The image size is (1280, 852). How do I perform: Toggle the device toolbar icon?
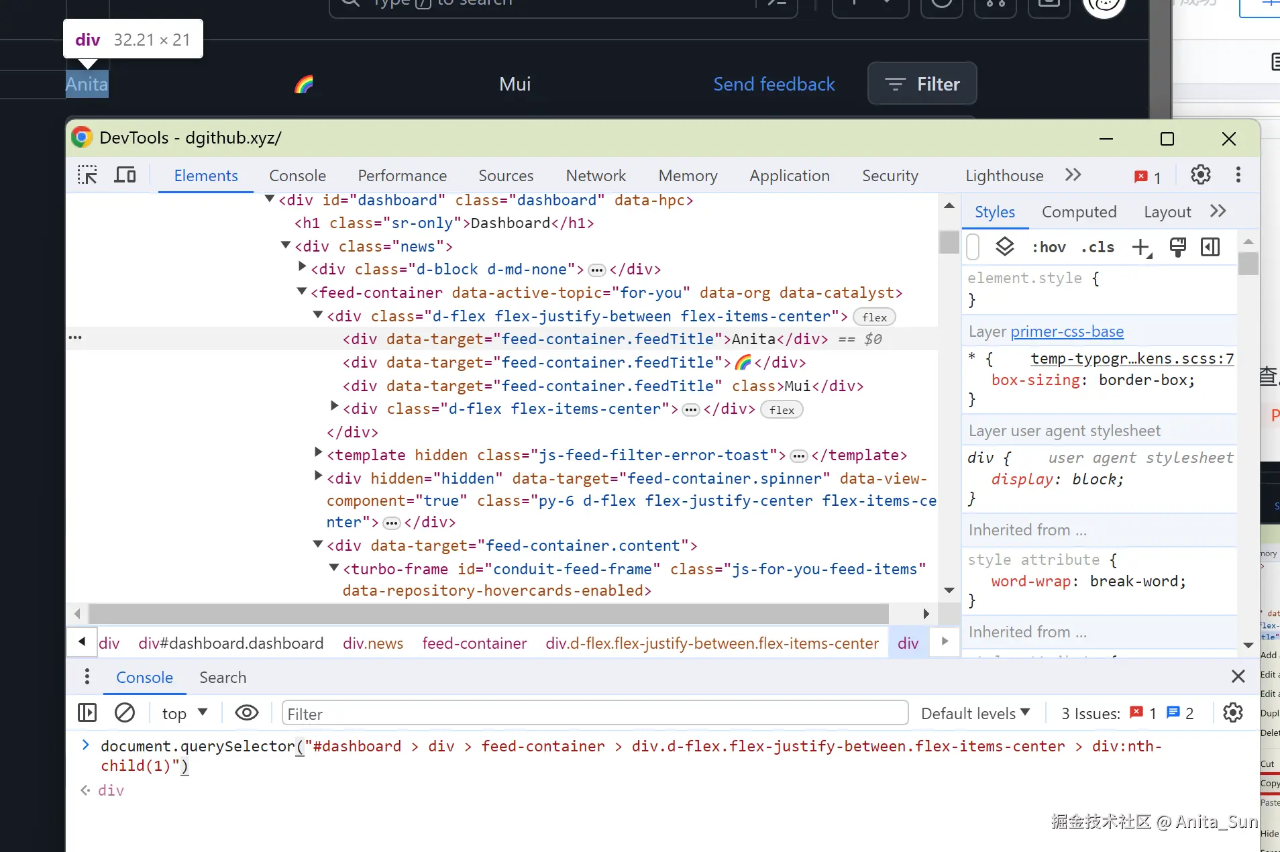[125, 175]
